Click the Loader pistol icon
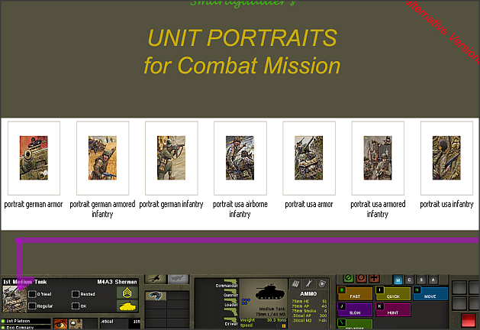This screenshot has width=480, height=330. pyautogui.click(x=231, y=302)
